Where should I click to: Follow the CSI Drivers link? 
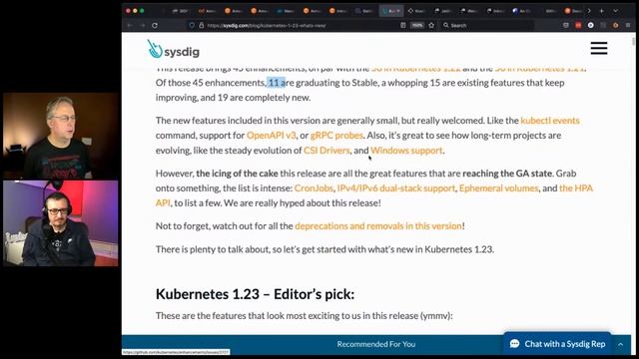point(326,151)
